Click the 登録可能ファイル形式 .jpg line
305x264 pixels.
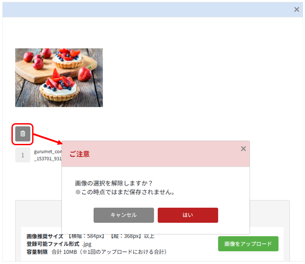click(59, 244)
